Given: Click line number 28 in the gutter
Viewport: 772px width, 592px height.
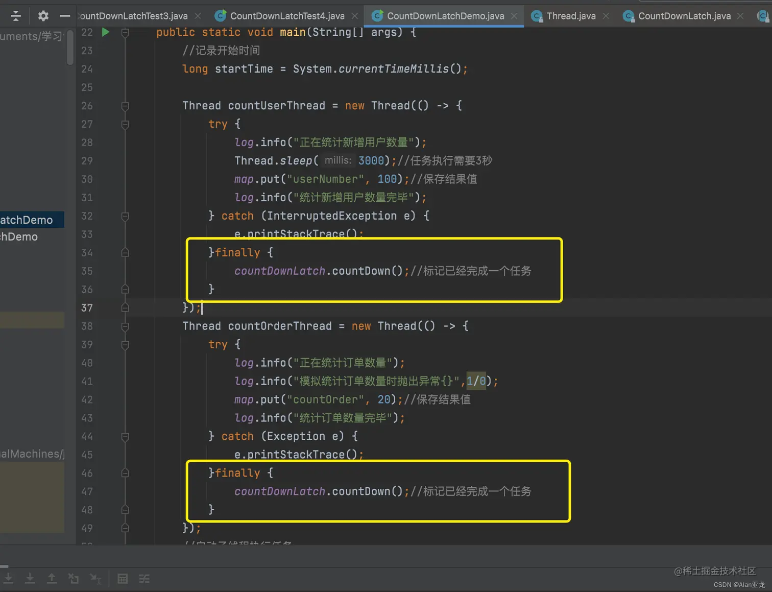Looking at the screenshot, I should coord(87,143).
